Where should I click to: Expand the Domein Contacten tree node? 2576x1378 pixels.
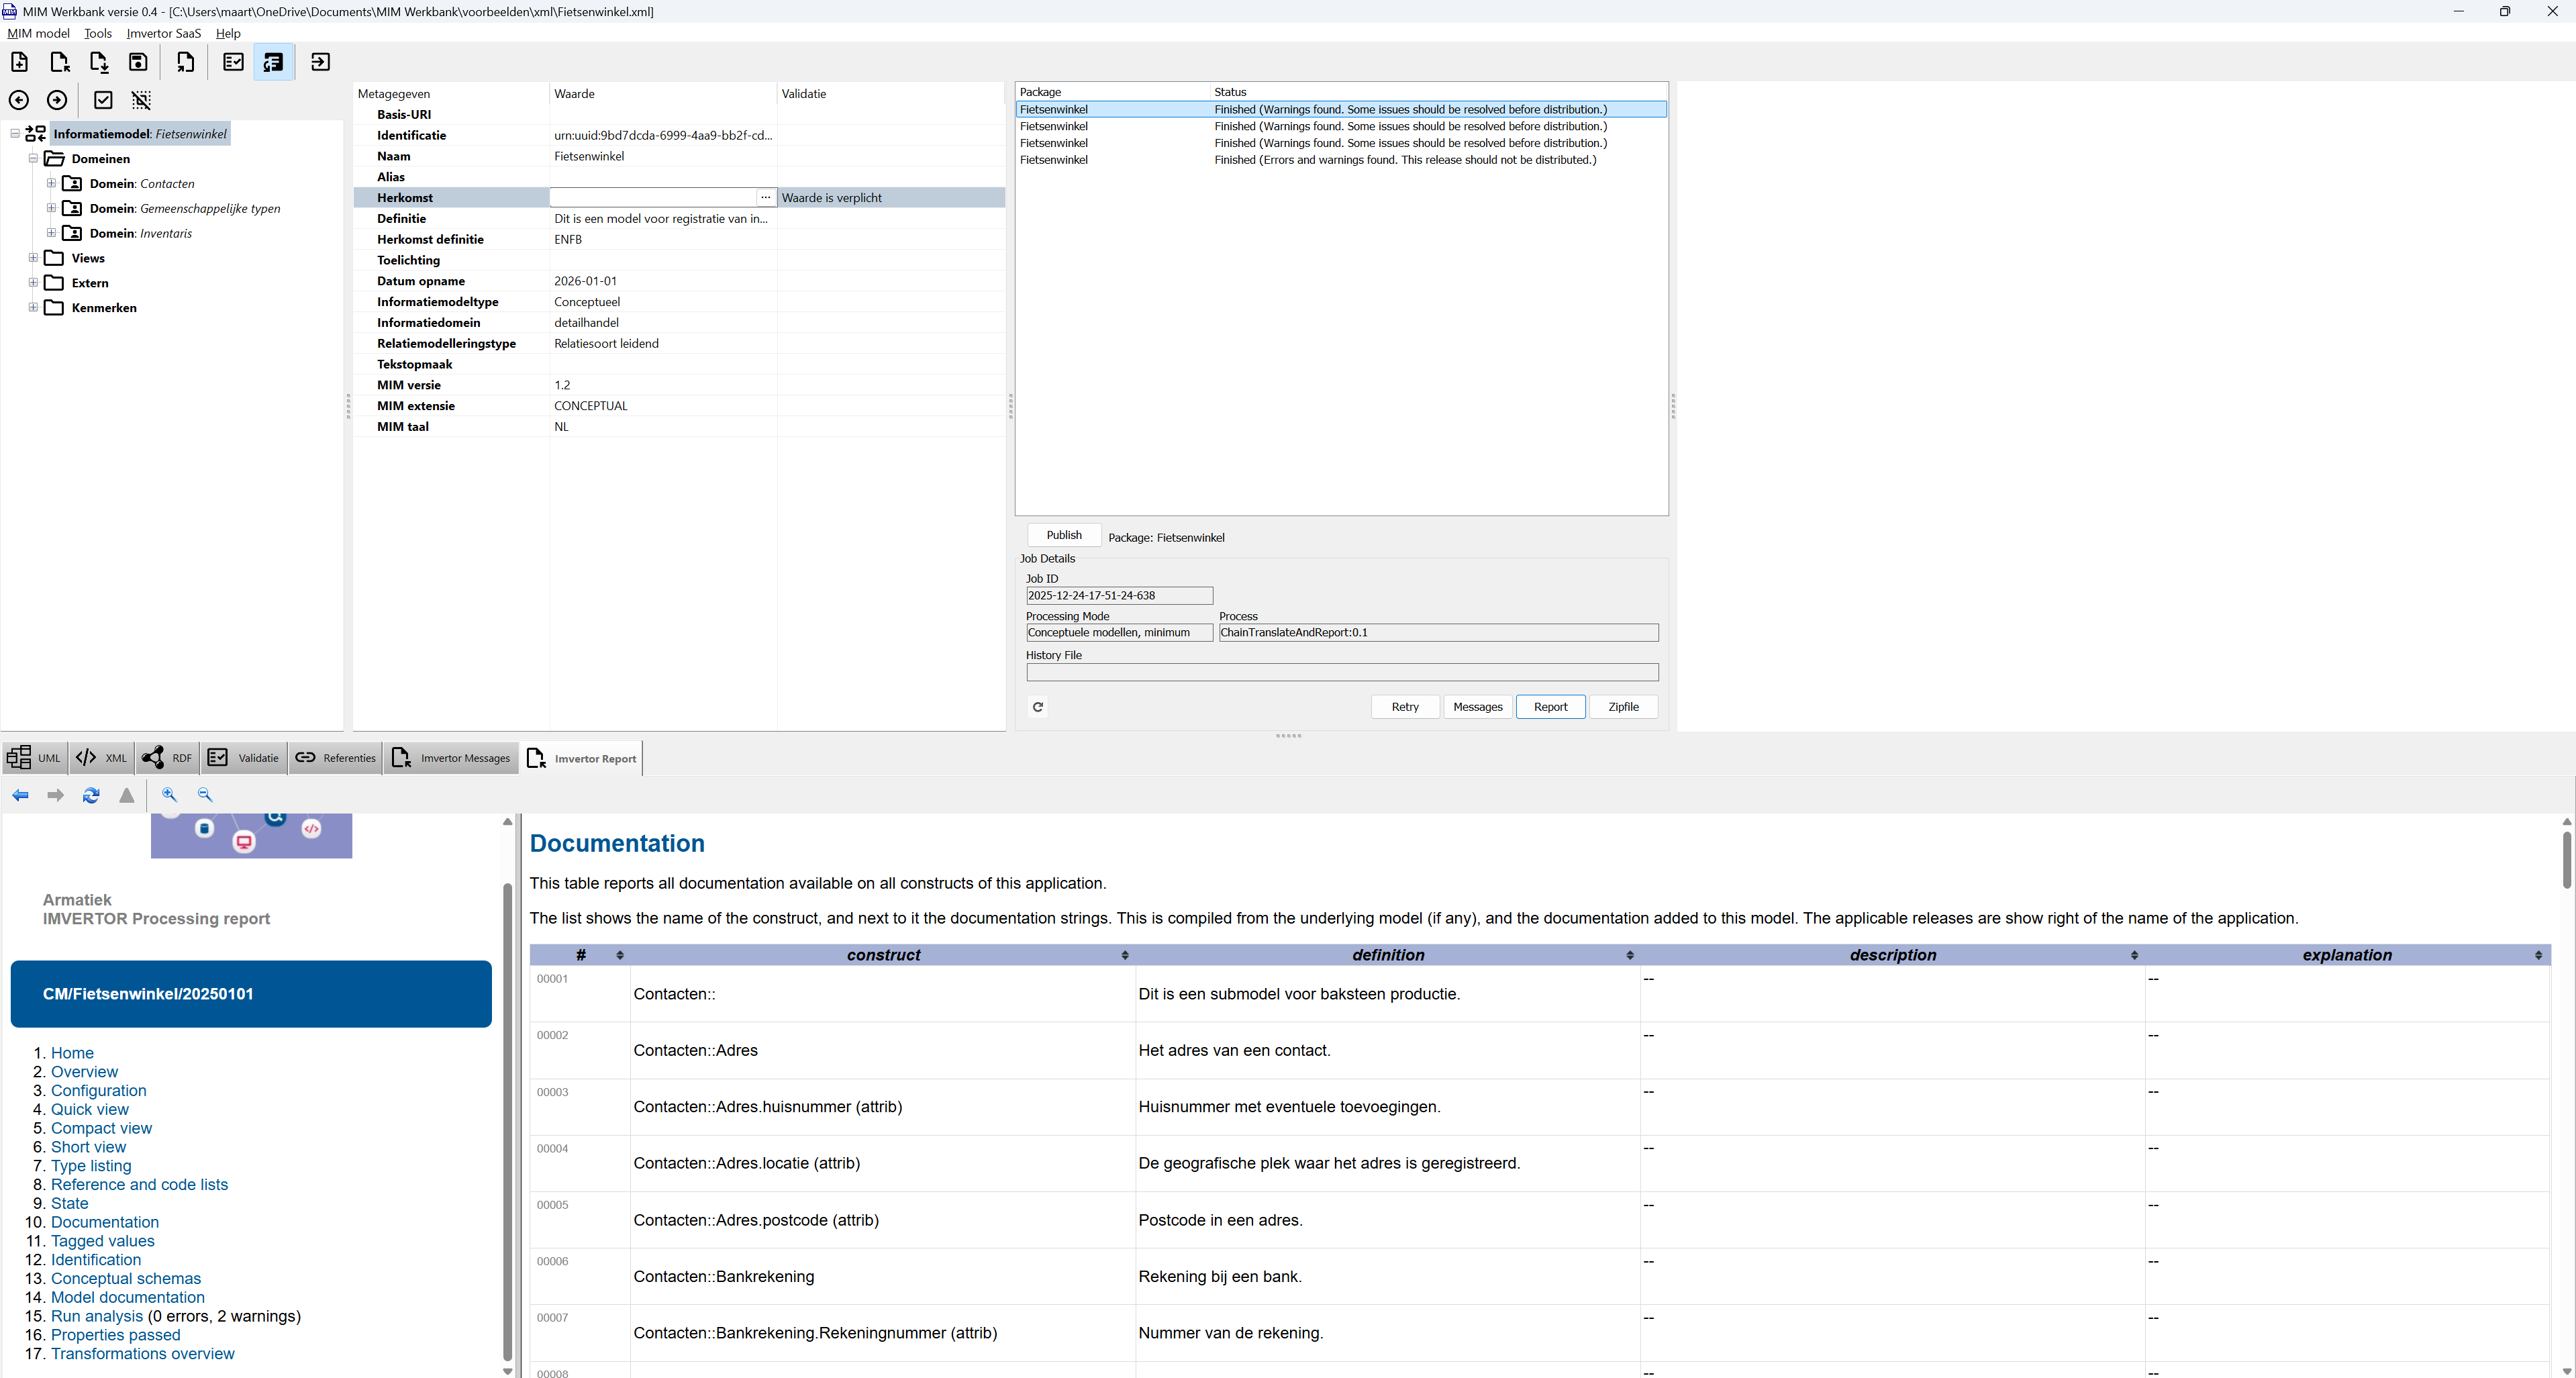[x=51, y=183]
